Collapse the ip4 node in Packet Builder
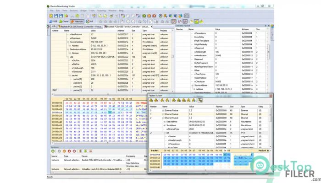Screen dimensions: 321x183 (165, 133)
